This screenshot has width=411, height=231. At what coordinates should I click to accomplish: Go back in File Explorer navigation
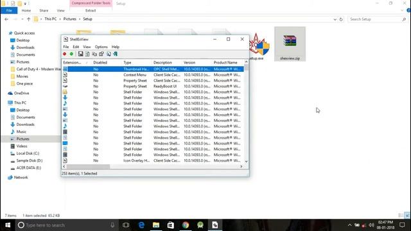pos(6,19)
